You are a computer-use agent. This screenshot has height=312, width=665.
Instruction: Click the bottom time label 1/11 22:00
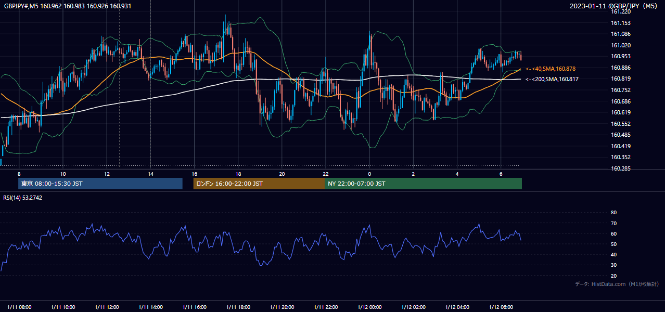tap(326, 307)
